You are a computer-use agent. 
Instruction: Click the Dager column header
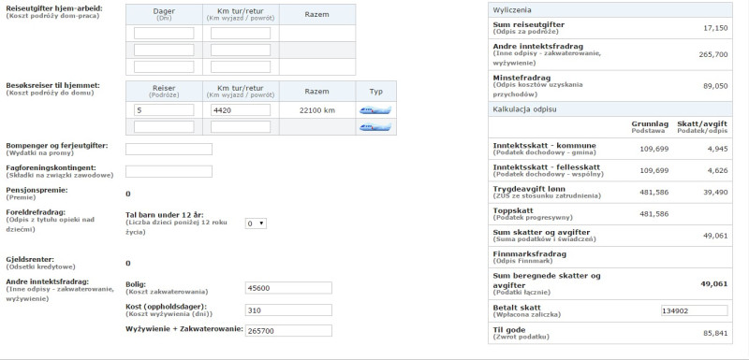[164, 14]
